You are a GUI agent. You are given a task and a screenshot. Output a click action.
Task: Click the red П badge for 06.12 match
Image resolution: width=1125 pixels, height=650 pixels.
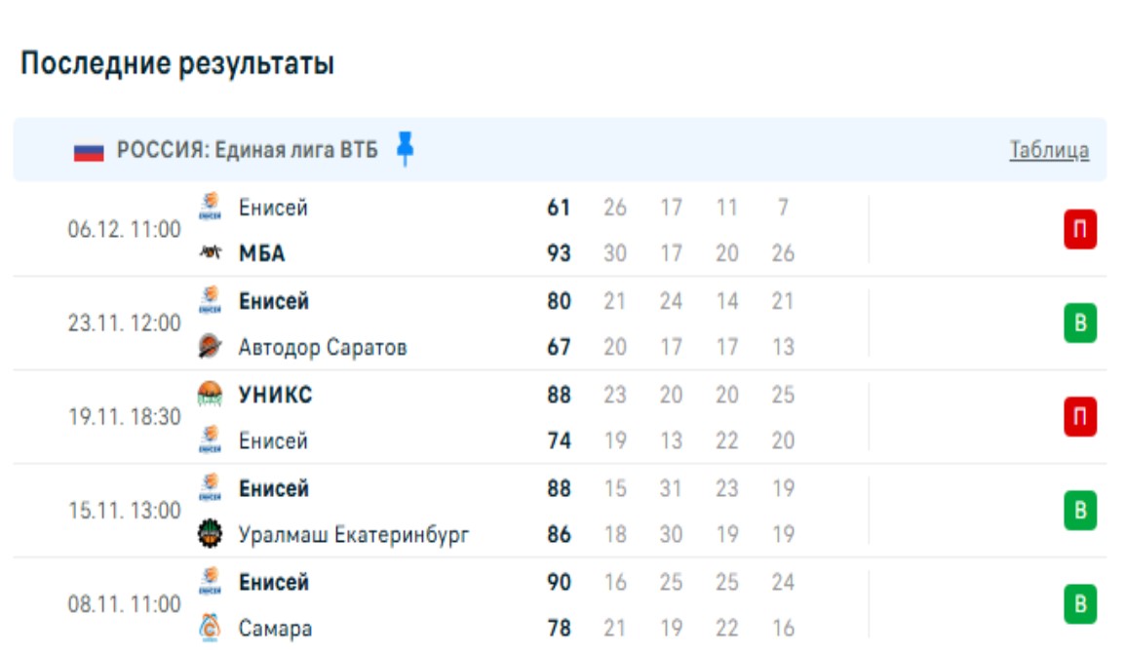(1079, 231)
